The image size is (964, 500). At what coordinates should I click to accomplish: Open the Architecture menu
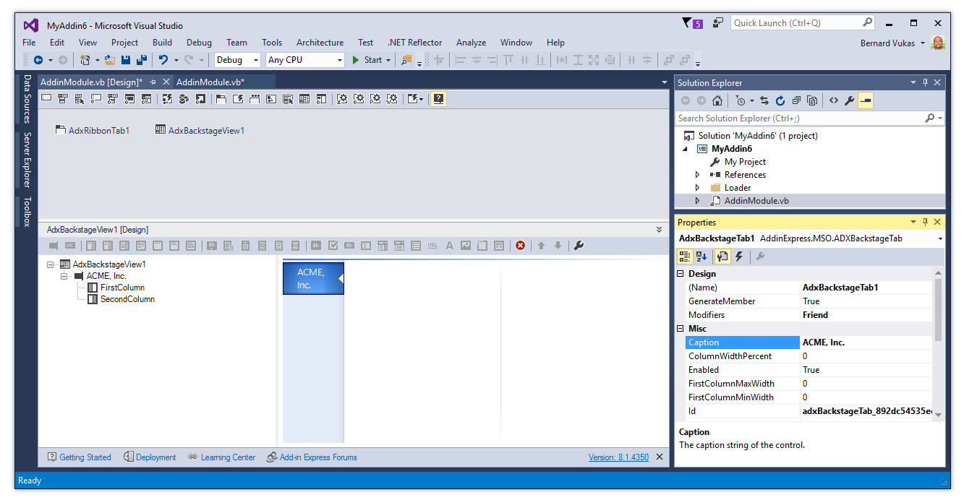(320, 43)
